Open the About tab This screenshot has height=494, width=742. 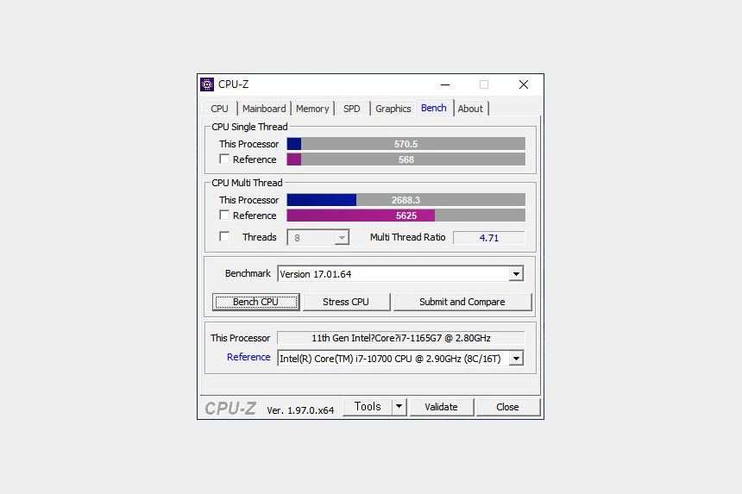(470, 109)
